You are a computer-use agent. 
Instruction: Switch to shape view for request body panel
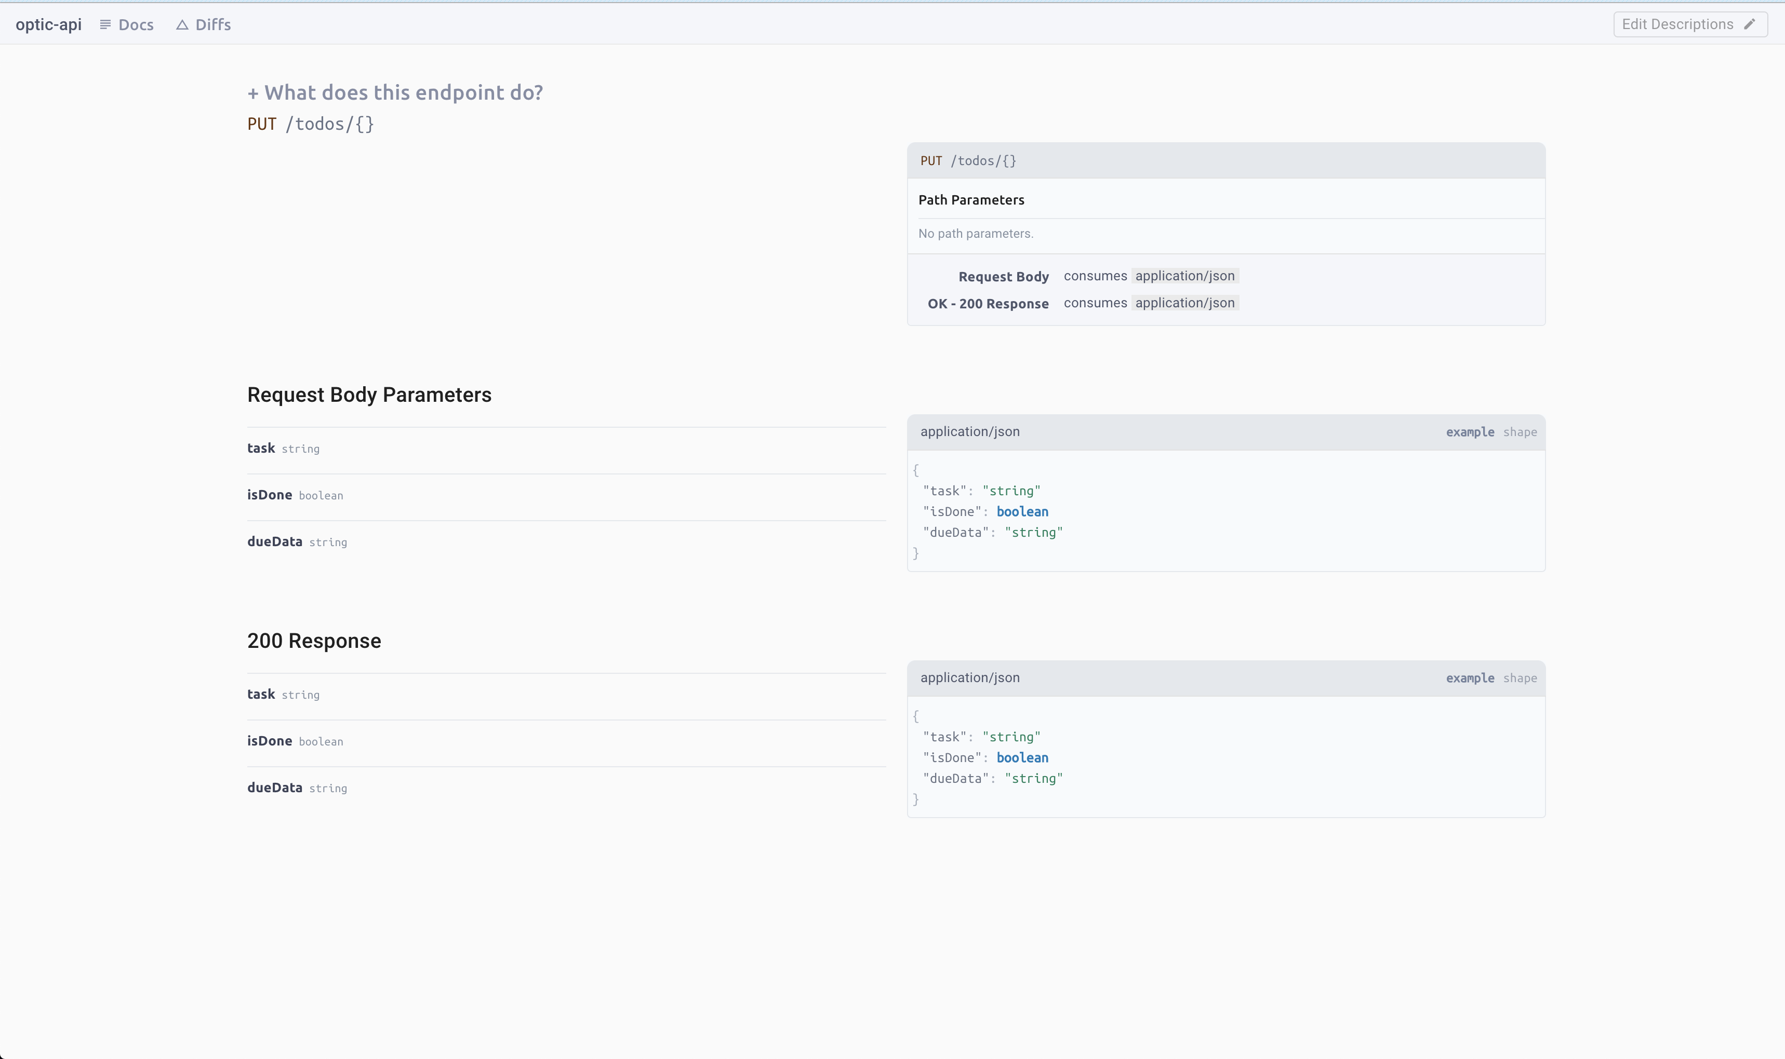point(1520,432)
